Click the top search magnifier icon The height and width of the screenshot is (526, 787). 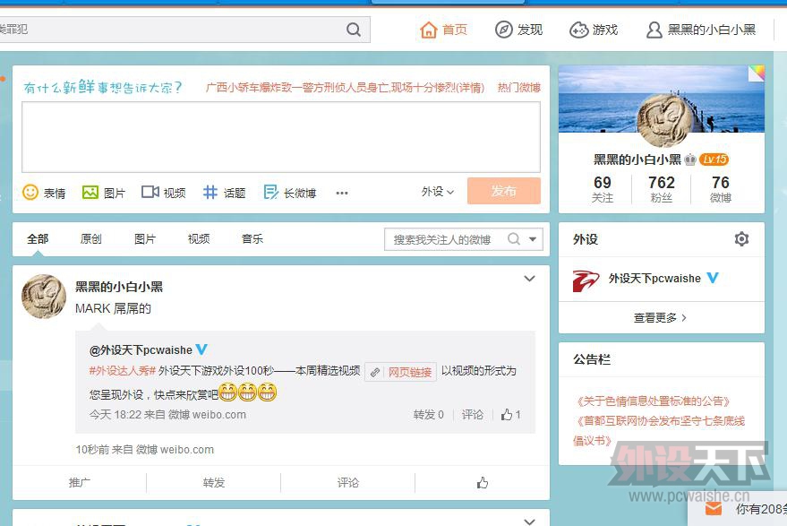pyautogui.click(x=354, y=30)
